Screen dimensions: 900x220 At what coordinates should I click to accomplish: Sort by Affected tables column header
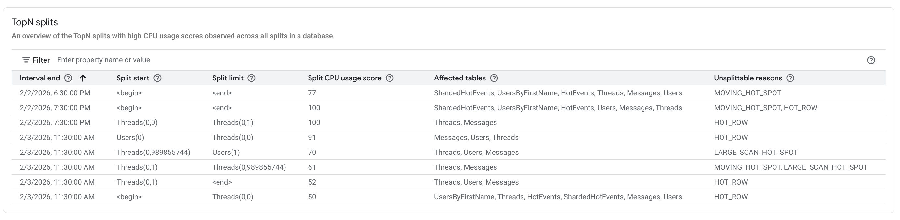click(459, 78)
